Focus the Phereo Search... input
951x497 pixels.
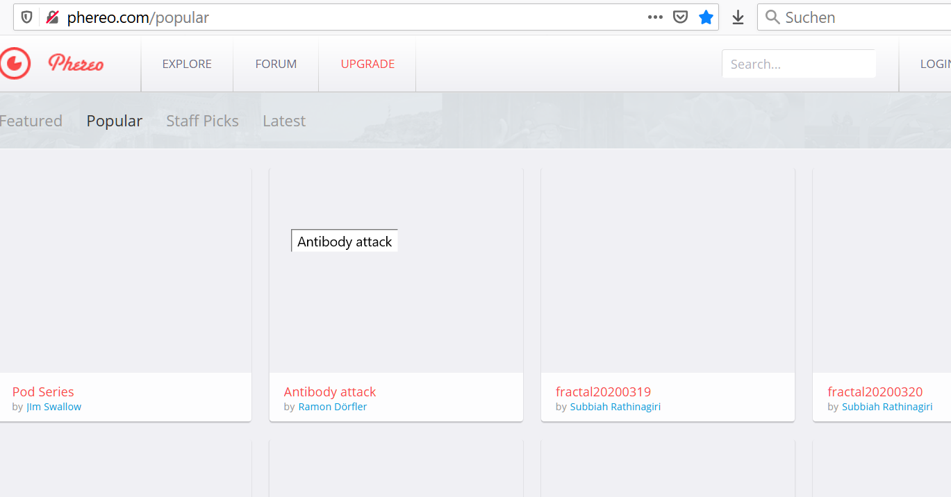pos(799,64)
